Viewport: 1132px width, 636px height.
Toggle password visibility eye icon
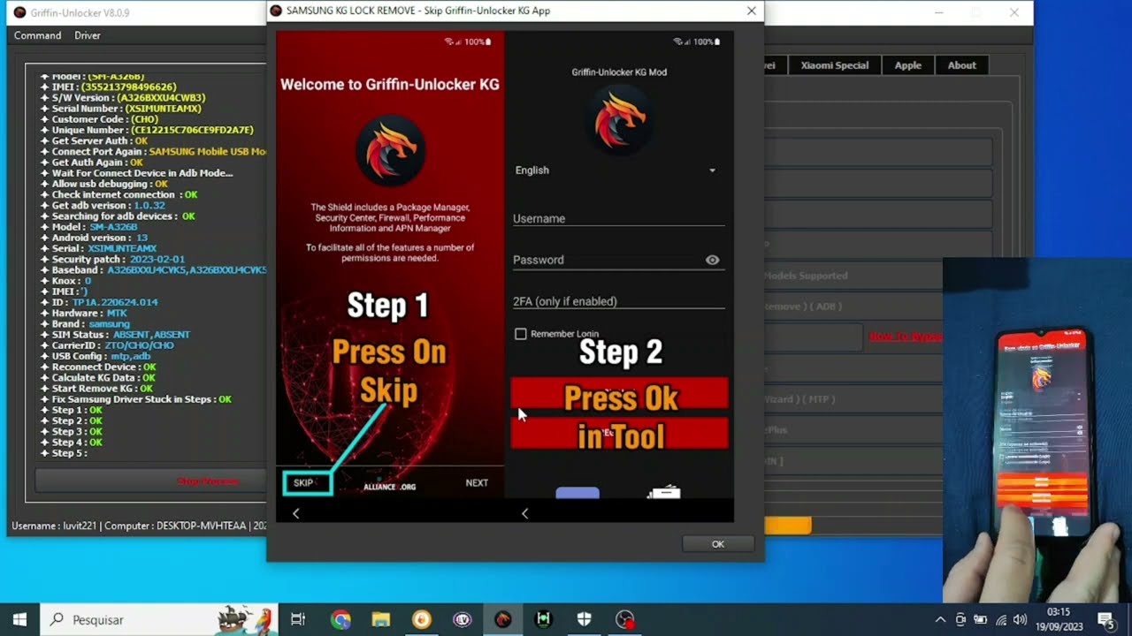tap(712, 260)
